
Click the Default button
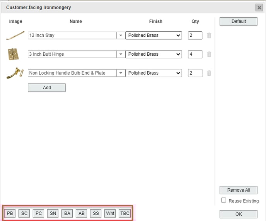click(238, 22)
